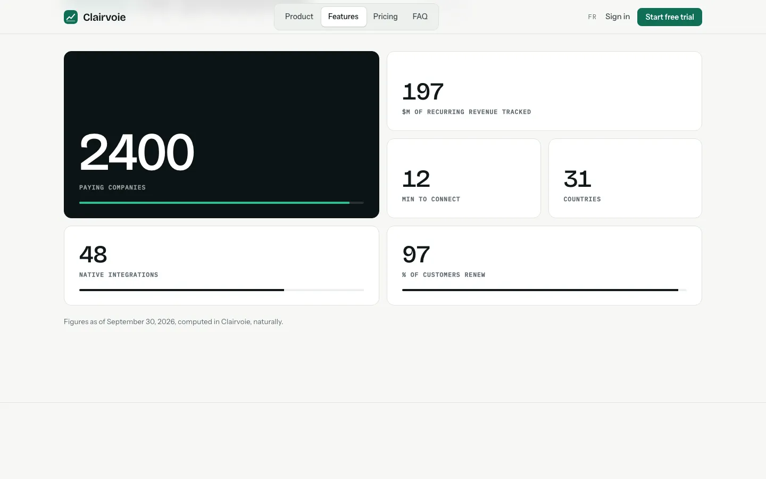Click the green paying companies progress bar

(221, 203)
